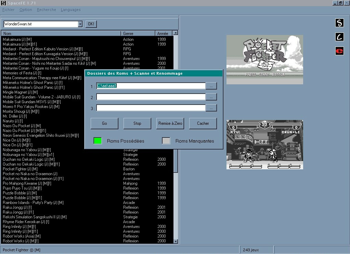The image size is (350, 254).
Task: Select Rhyme Rider Kerorikan (J) [!]
Action: tap(88, 222)
